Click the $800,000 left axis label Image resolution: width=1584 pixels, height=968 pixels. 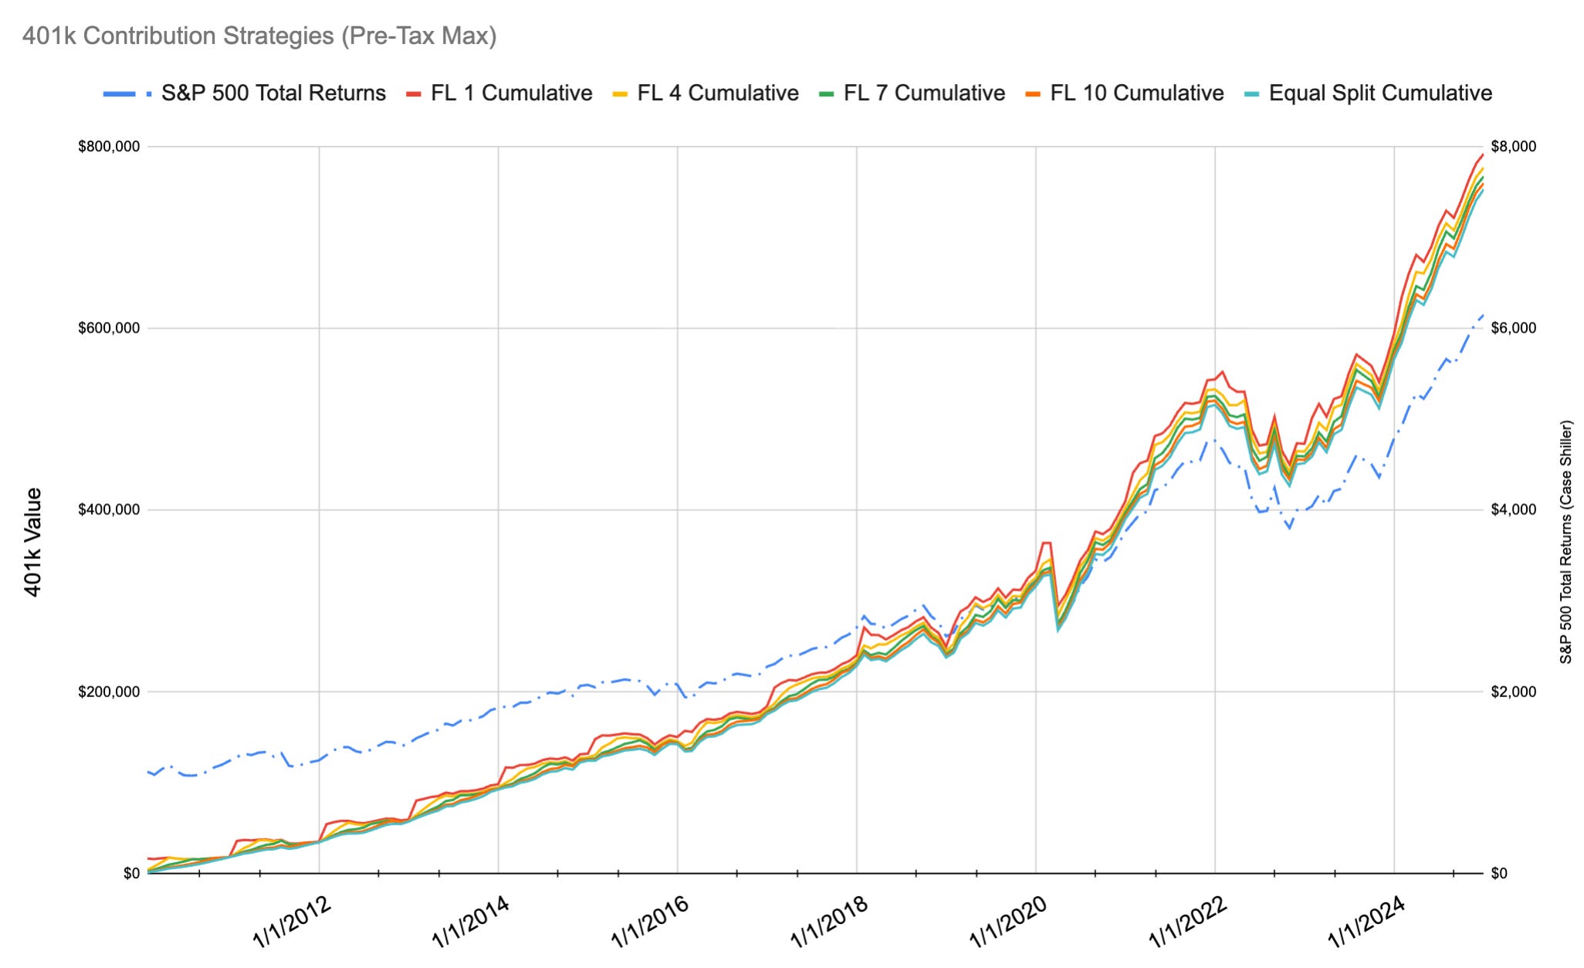pyautogui.click(x=108, y=147)
